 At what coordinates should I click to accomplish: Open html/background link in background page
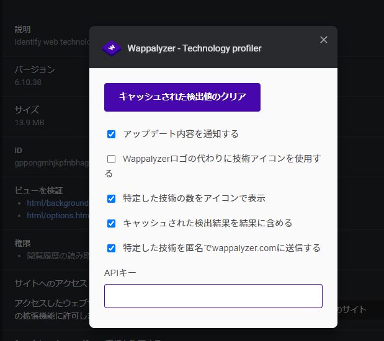(58, 203)
